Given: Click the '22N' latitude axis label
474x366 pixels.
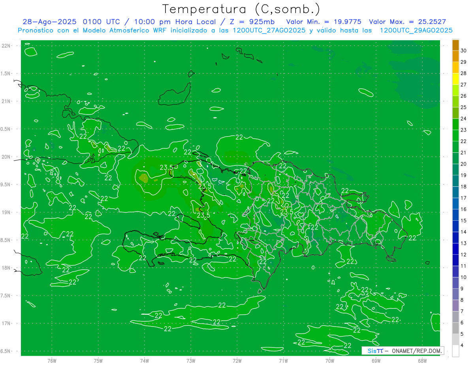Looking at the screenshot, I should (x=6, y=46).
